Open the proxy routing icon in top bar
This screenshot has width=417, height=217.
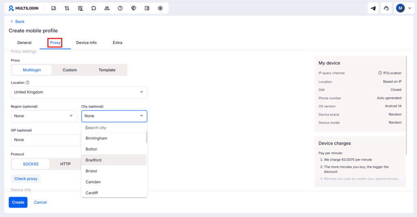[67, 8]
